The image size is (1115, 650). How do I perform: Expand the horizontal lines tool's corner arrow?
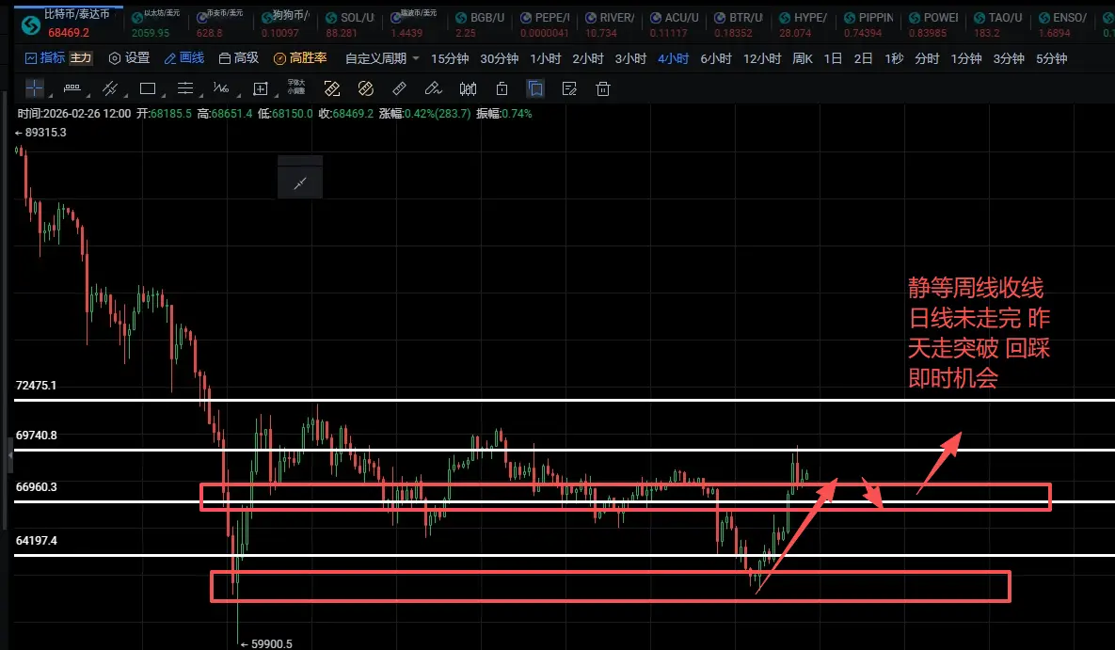pyautogui.click(x=201, y=96)
